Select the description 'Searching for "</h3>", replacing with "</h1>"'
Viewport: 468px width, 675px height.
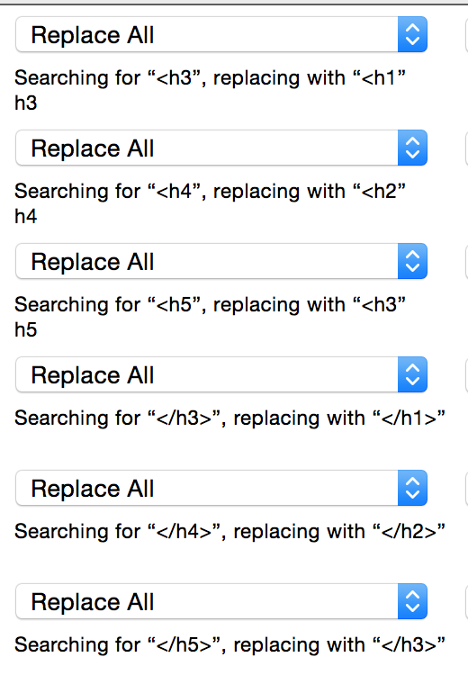pyautogui.click(x=229, y=418)
